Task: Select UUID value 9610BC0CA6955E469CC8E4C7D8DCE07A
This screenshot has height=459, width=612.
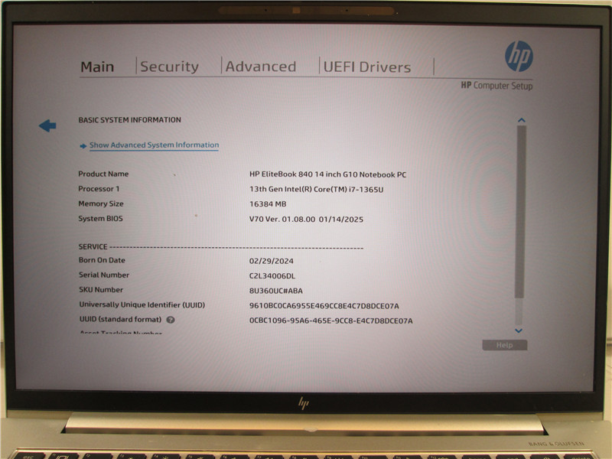Action: pos(324,305)
